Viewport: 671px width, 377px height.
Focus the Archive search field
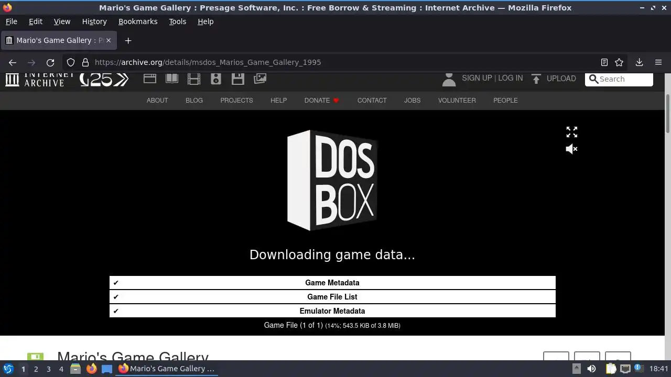(619, 79)
